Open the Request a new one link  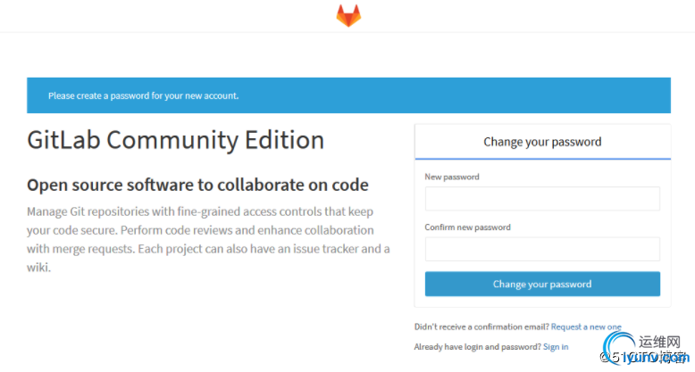(x=586, y=327)
